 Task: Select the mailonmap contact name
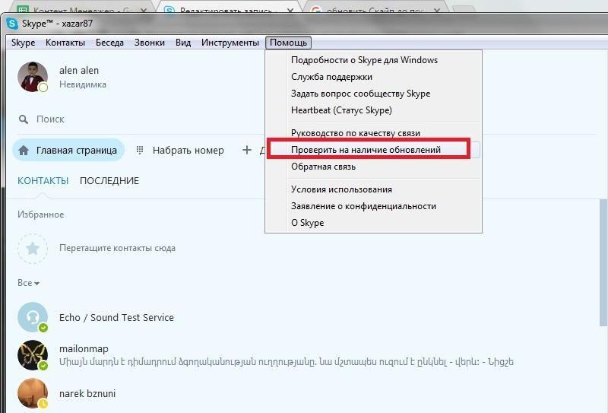tap(84, 348)
